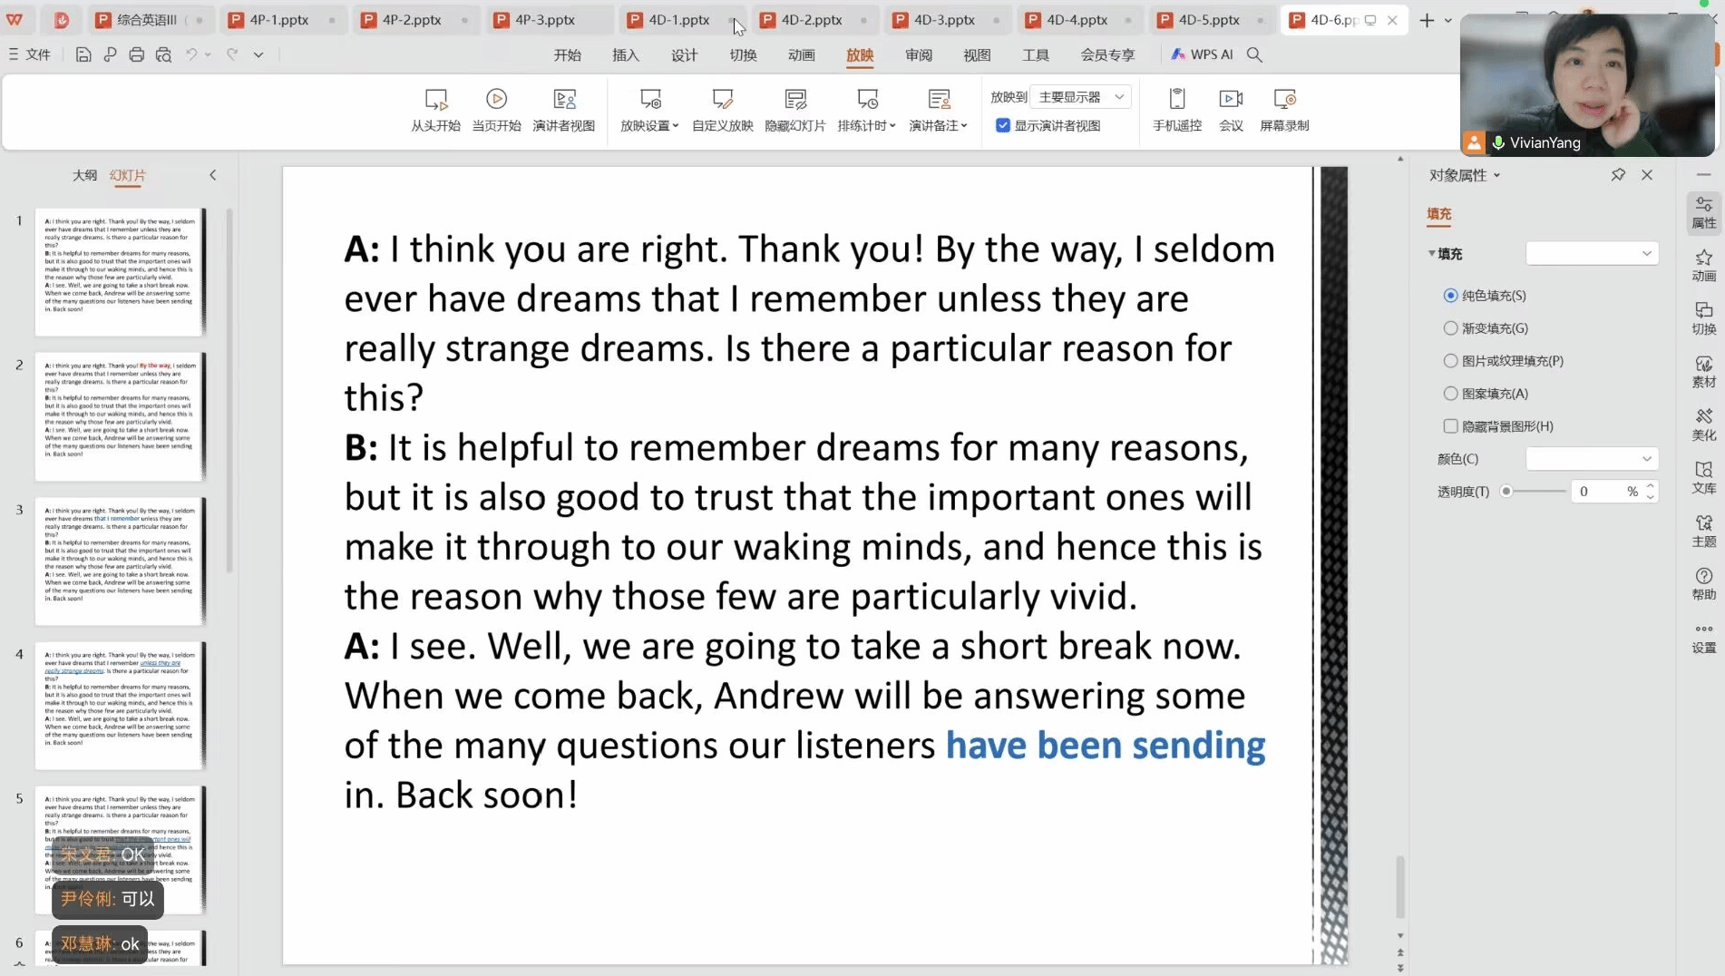
Task: Open the color (颜色) dropdown
Action: pyautogui.click(x=1592, y=459)
